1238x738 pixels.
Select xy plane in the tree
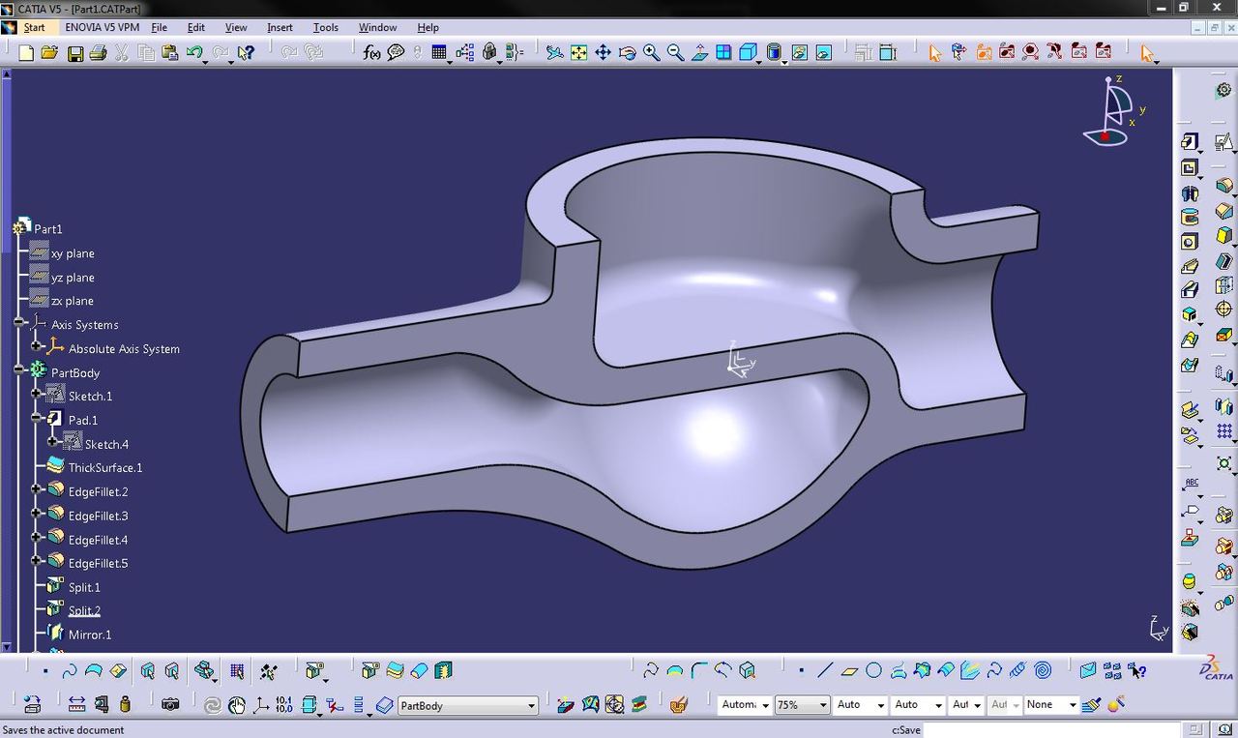[x=73, y=253]
